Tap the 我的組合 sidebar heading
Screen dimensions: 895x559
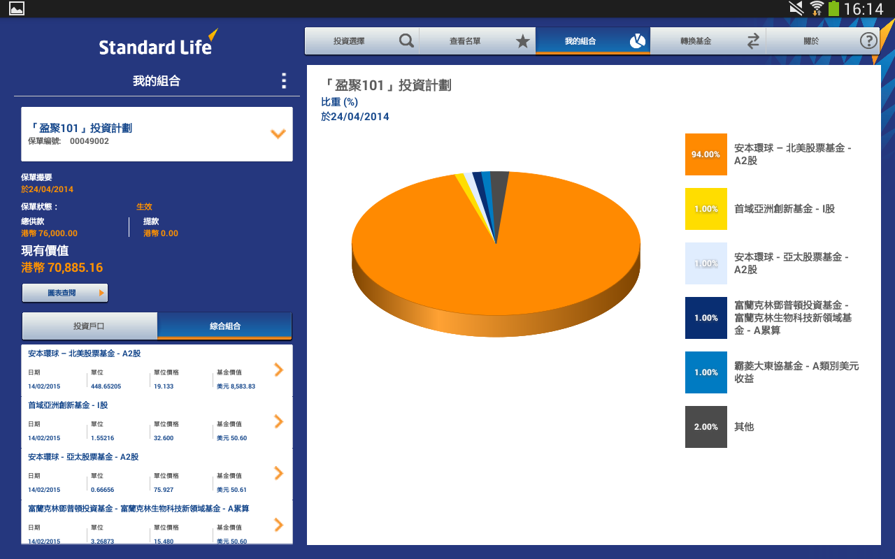tap(157, 81)
